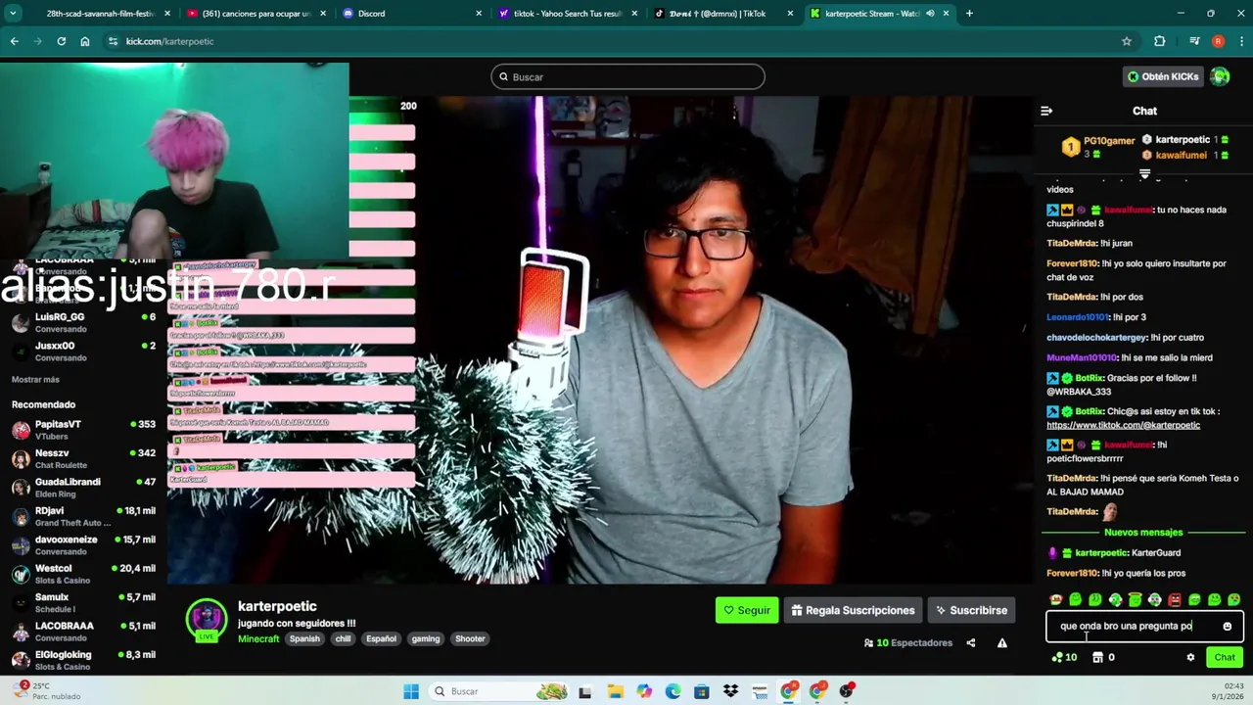This screenshot has width=1253, height=705.
Task: Select the Spanish tag
Action: 304,638
